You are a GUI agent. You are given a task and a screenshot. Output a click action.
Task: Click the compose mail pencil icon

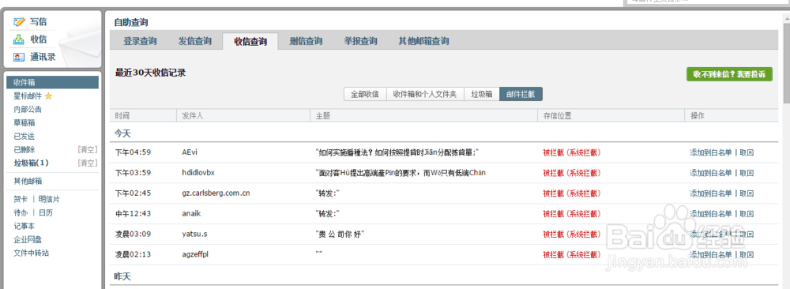(x=19, y=21)
